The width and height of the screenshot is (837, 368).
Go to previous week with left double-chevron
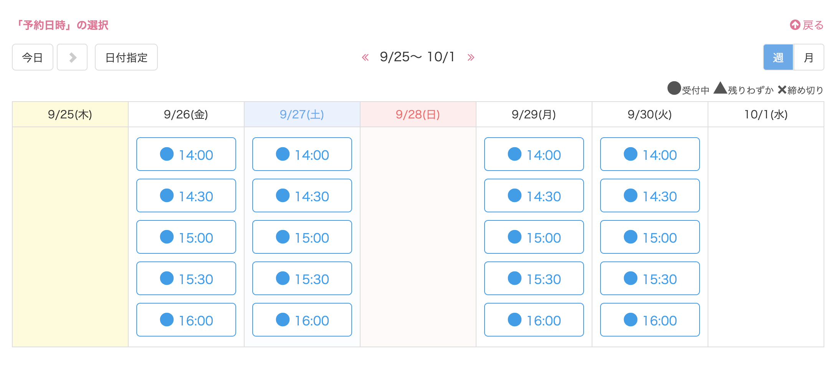pos(365,58)
